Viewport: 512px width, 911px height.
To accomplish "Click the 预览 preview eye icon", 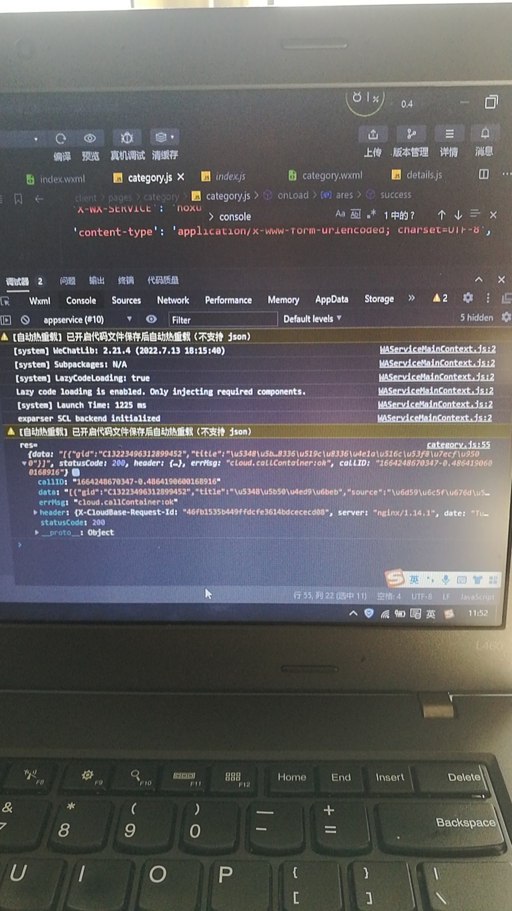I will pyautogui.click(x=90, y=138).
